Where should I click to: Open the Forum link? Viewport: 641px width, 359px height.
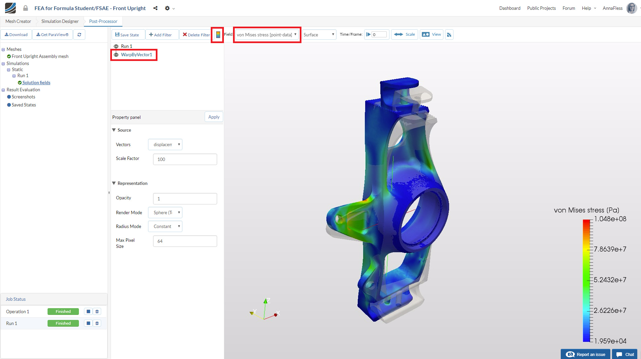coord(569,8)
